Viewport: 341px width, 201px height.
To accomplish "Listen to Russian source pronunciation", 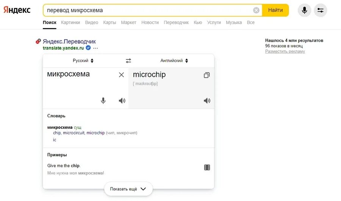I will coord(122,101).
